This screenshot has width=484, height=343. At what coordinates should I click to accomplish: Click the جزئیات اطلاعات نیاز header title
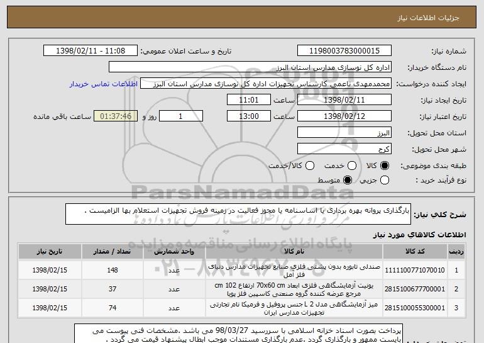428,18
